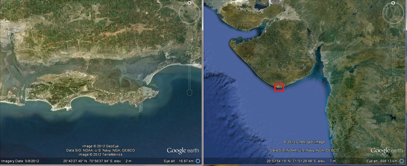407x166 pixels.
Task: Click the Eye alt 698.13 km readout
Action: coord(382,161)
